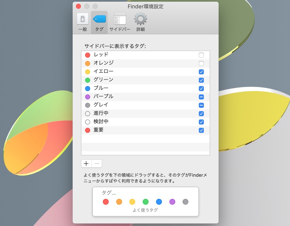
Task: Toggle the パープル tag checkbox
Action: (201, 97)
